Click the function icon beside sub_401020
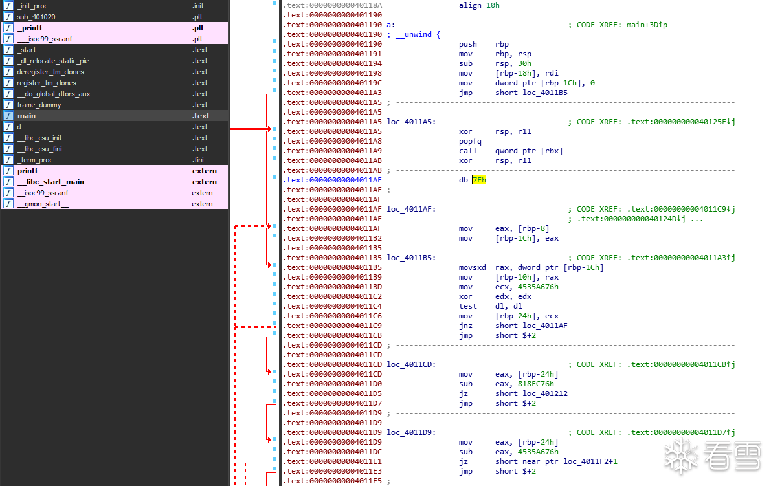771x486 pixels. click(8, 17)
